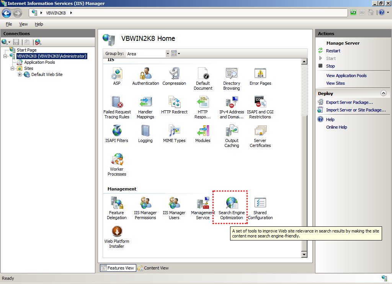Open Worker Processes feature
Screen dimensions: 392x284
(x=117, y=165)
